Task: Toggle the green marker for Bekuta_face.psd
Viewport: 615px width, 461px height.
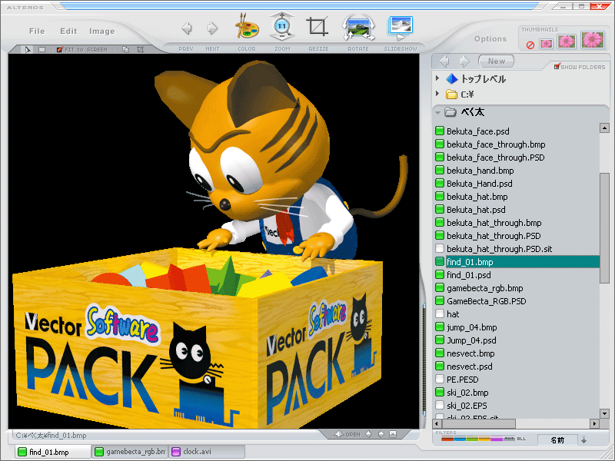Action: click(x=440, y=131)
